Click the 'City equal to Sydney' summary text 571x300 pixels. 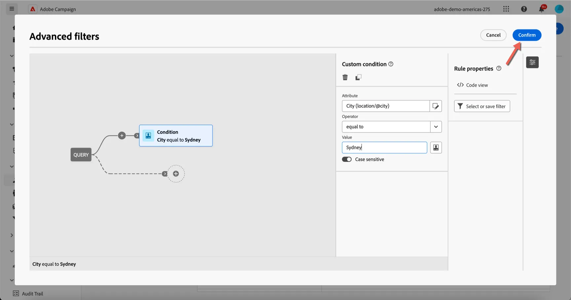coord(54,264)
